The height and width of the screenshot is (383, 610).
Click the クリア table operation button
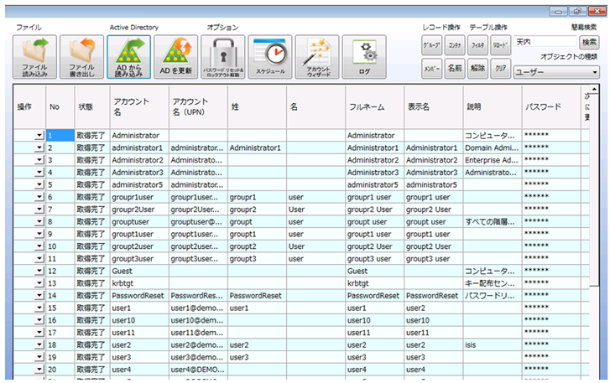pyautogui.click(x=500, y=69)
